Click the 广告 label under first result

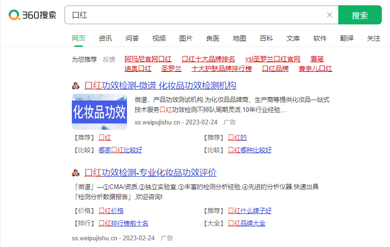229,122
